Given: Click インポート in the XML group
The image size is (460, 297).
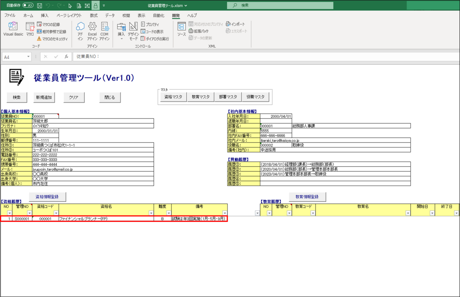Looking at the screenshot, I should coord(235,24).
